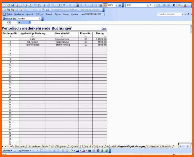
Task: Click the drawing toolbar font color A icon
Action: pyautogui.click(x=84, y=151)
